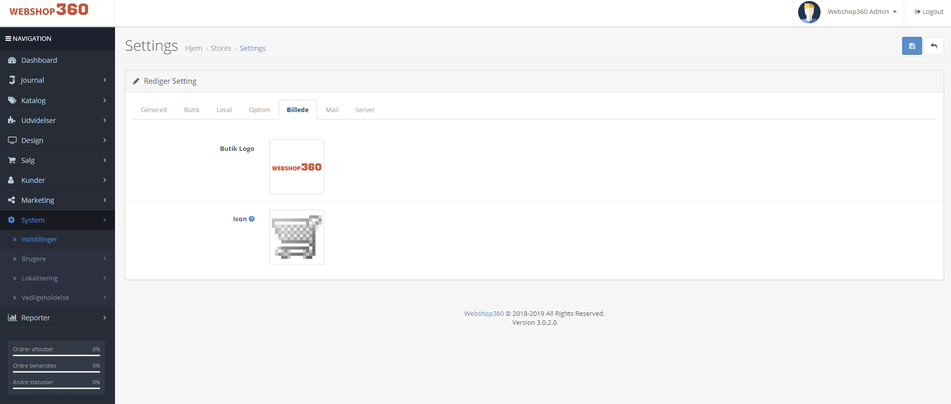Click the Salg shopping cart icon
The image size is (951, 404).
click(12, 160)
